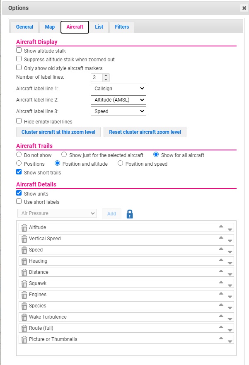Select Position and speed radio option

click(x=120, y=163)
